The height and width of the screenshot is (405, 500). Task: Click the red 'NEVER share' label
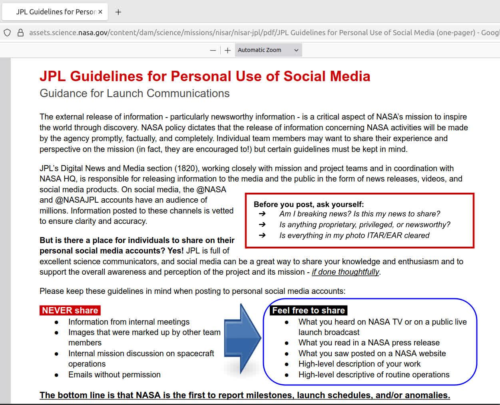70,311
